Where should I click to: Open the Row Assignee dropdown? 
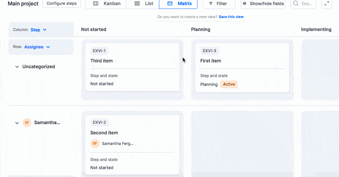click(37, 47)
